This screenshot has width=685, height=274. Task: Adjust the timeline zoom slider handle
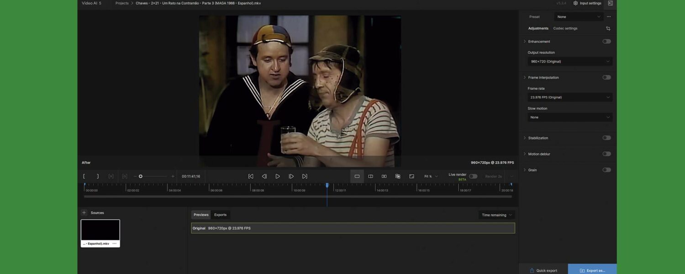(141, 176)
